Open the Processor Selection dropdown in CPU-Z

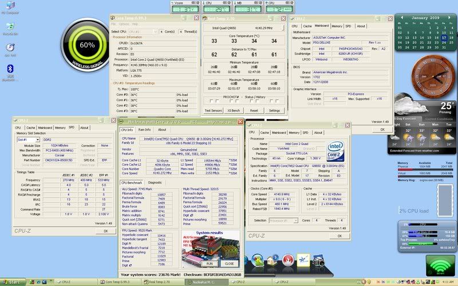[x=283, y=221]
